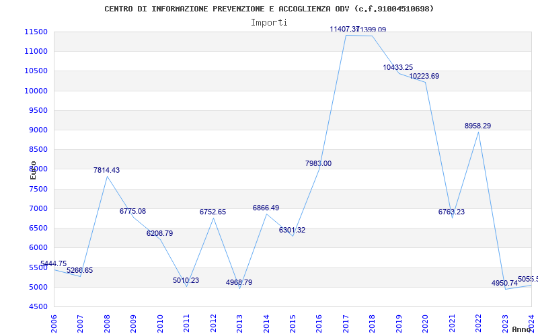
Task: Click y-axis value 4500
Action: (38, 306)
